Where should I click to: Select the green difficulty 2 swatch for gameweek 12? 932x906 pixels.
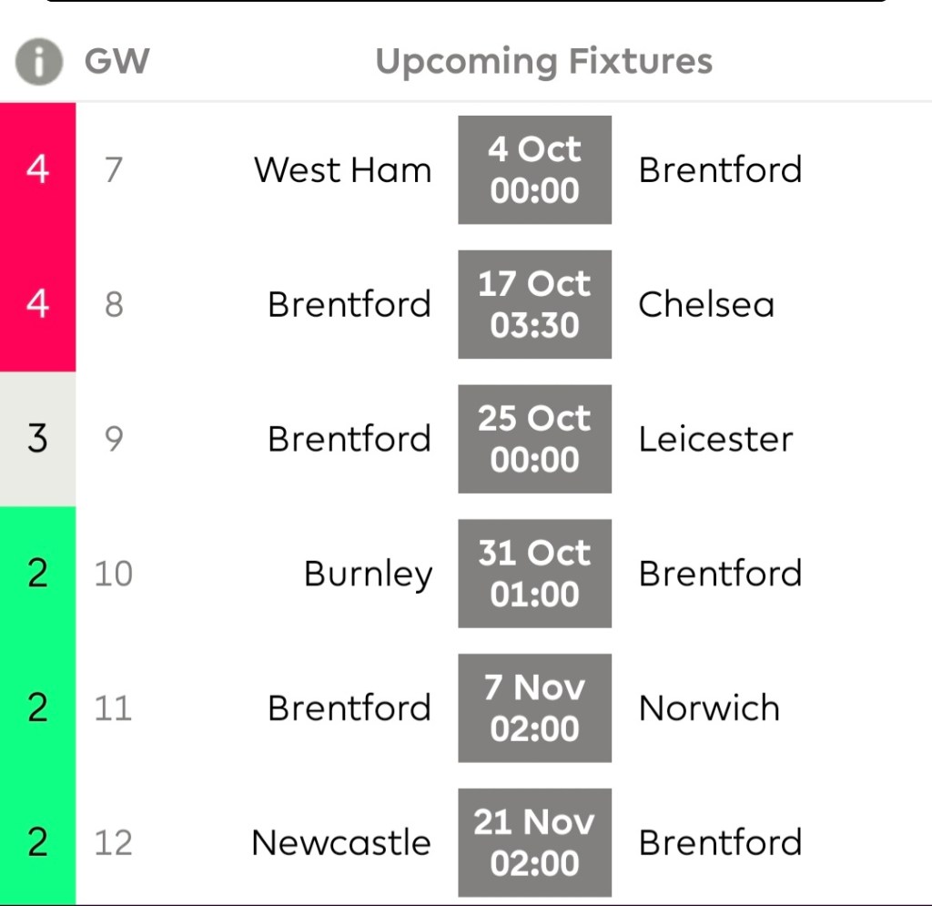pos(37,843)
